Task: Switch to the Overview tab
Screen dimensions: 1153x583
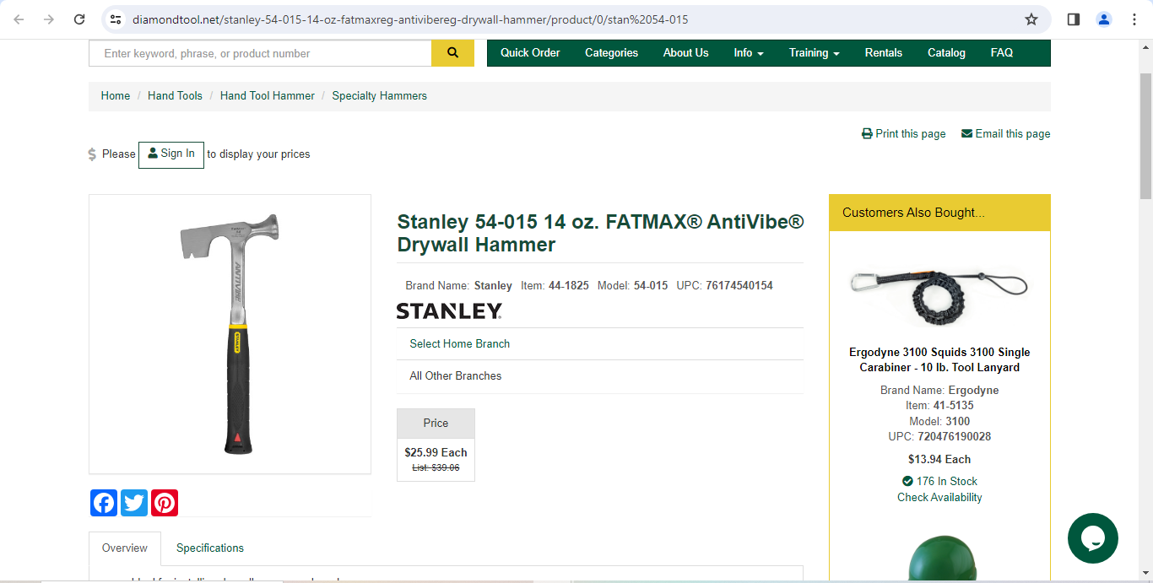Action: coord(125,548)
